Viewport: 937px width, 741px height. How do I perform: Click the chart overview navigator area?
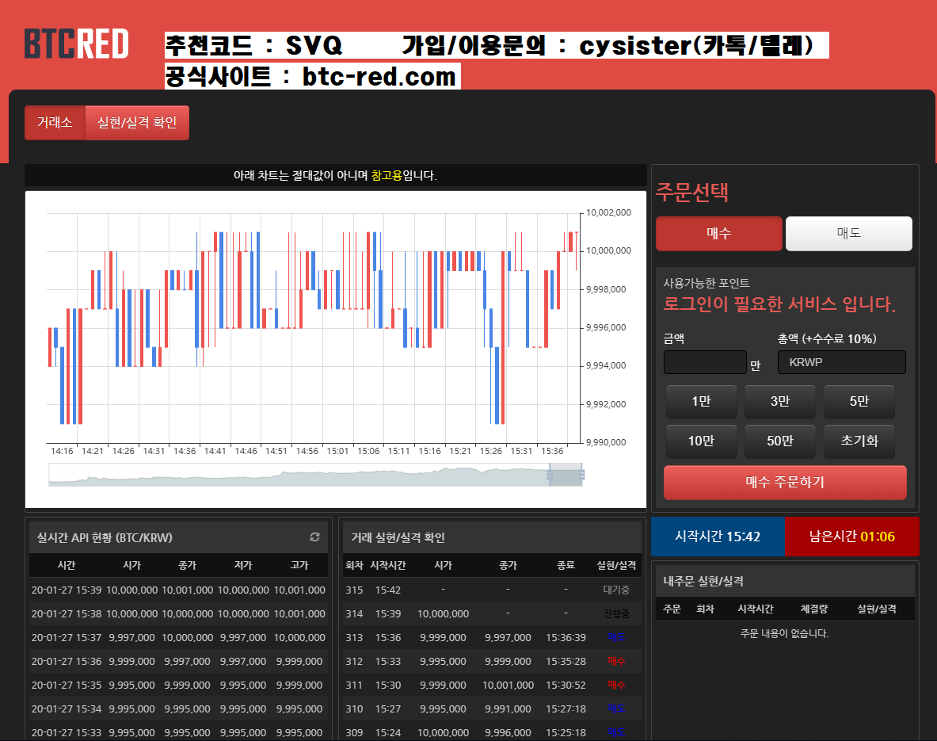[x=301, y=476]
